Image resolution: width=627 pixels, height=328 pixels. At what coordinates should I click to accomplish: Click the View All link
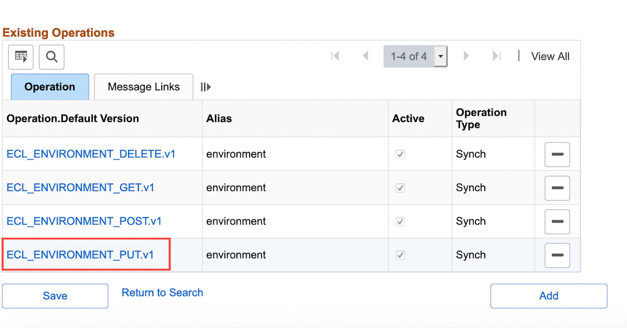pos(550,56)
